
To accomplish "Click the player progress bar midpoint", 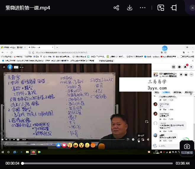I will point(98,163).
